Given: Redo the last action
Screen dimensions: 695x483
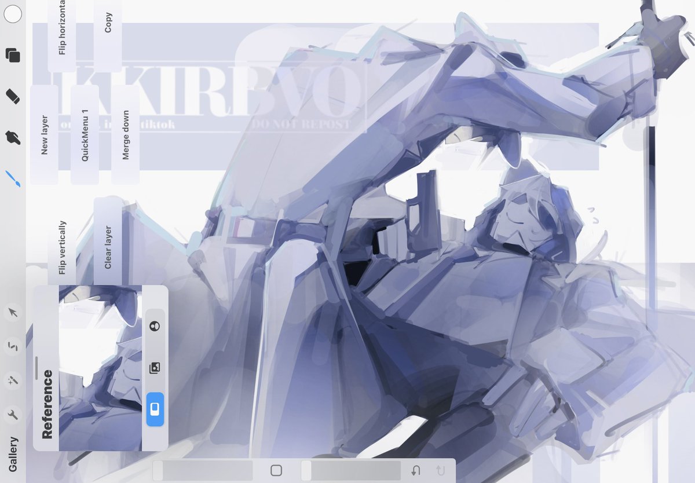Looking at the screenshot, I should tap(440, 470).
